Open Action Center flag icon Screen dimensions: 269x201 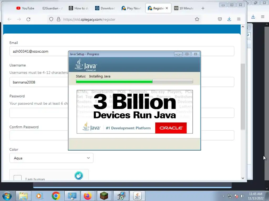click(236, 196)
